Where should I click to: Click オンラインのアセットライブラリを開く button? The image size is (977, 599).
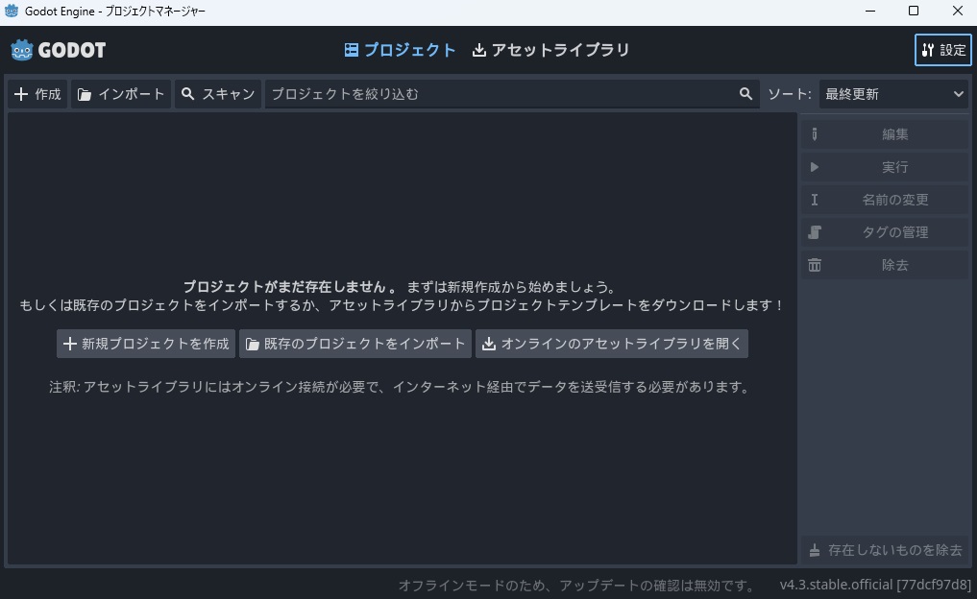[611, 344]
